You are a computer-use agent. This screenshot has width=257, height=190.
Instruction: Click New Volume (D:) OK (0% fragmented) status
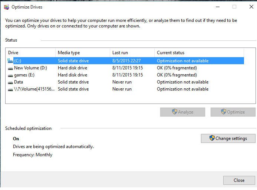click(x=177, y=68)
